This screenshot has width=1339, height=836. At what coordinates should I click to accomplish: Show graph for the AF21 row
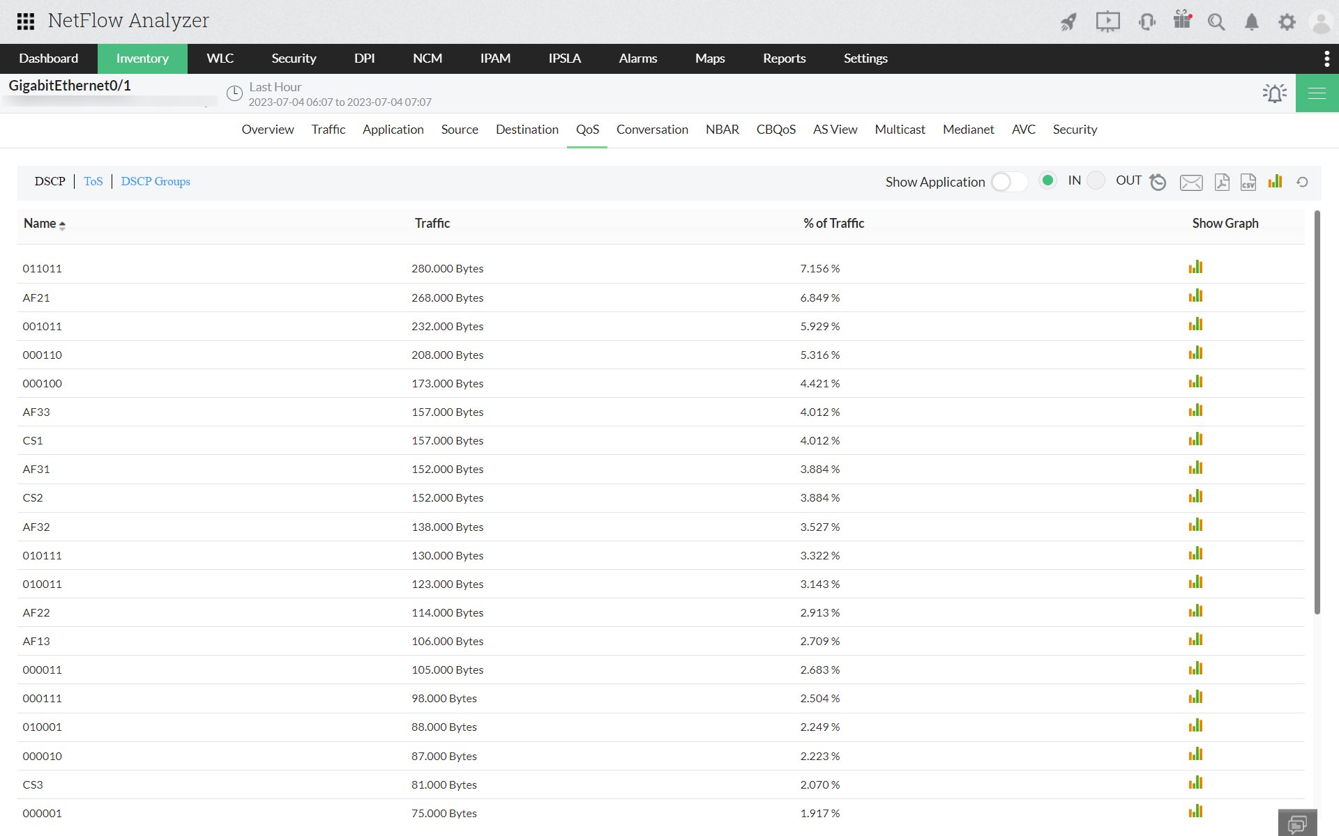[1195, 297]
